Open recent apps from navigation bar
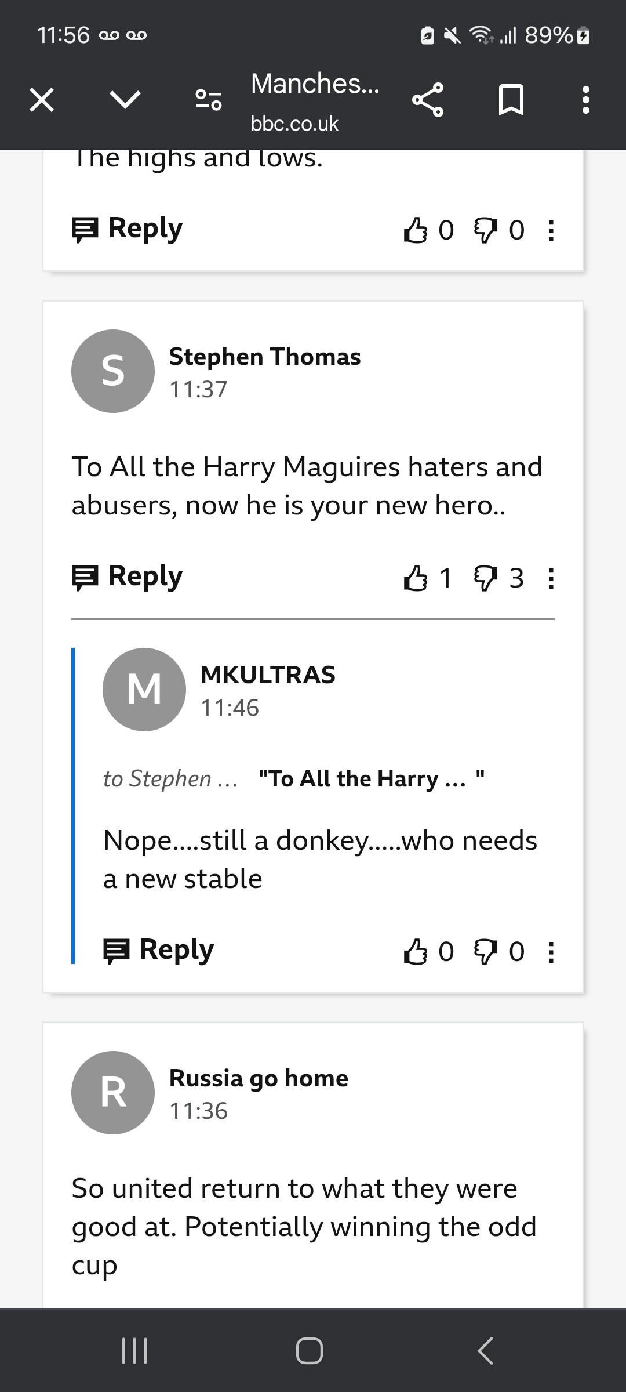Screen dimensions: 626x1392 (x=134, y=1350)
